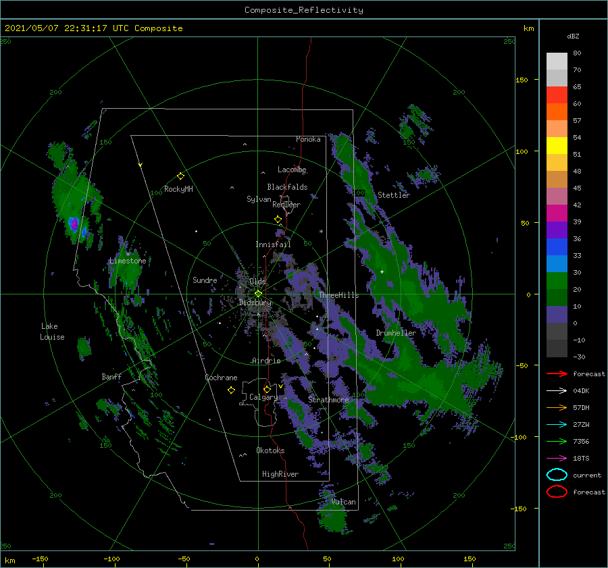
Task: Click the Lacombe city label
Action: click(x=292, y=170)
